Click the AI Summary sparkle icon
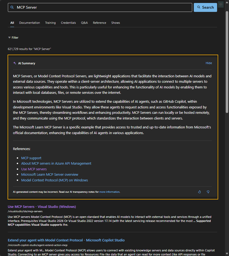229x256 pixels. pyautogui.click(x=15, y=63)
